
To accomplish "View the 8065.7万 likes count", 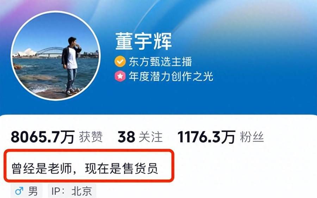I will [x=43, y=137].
